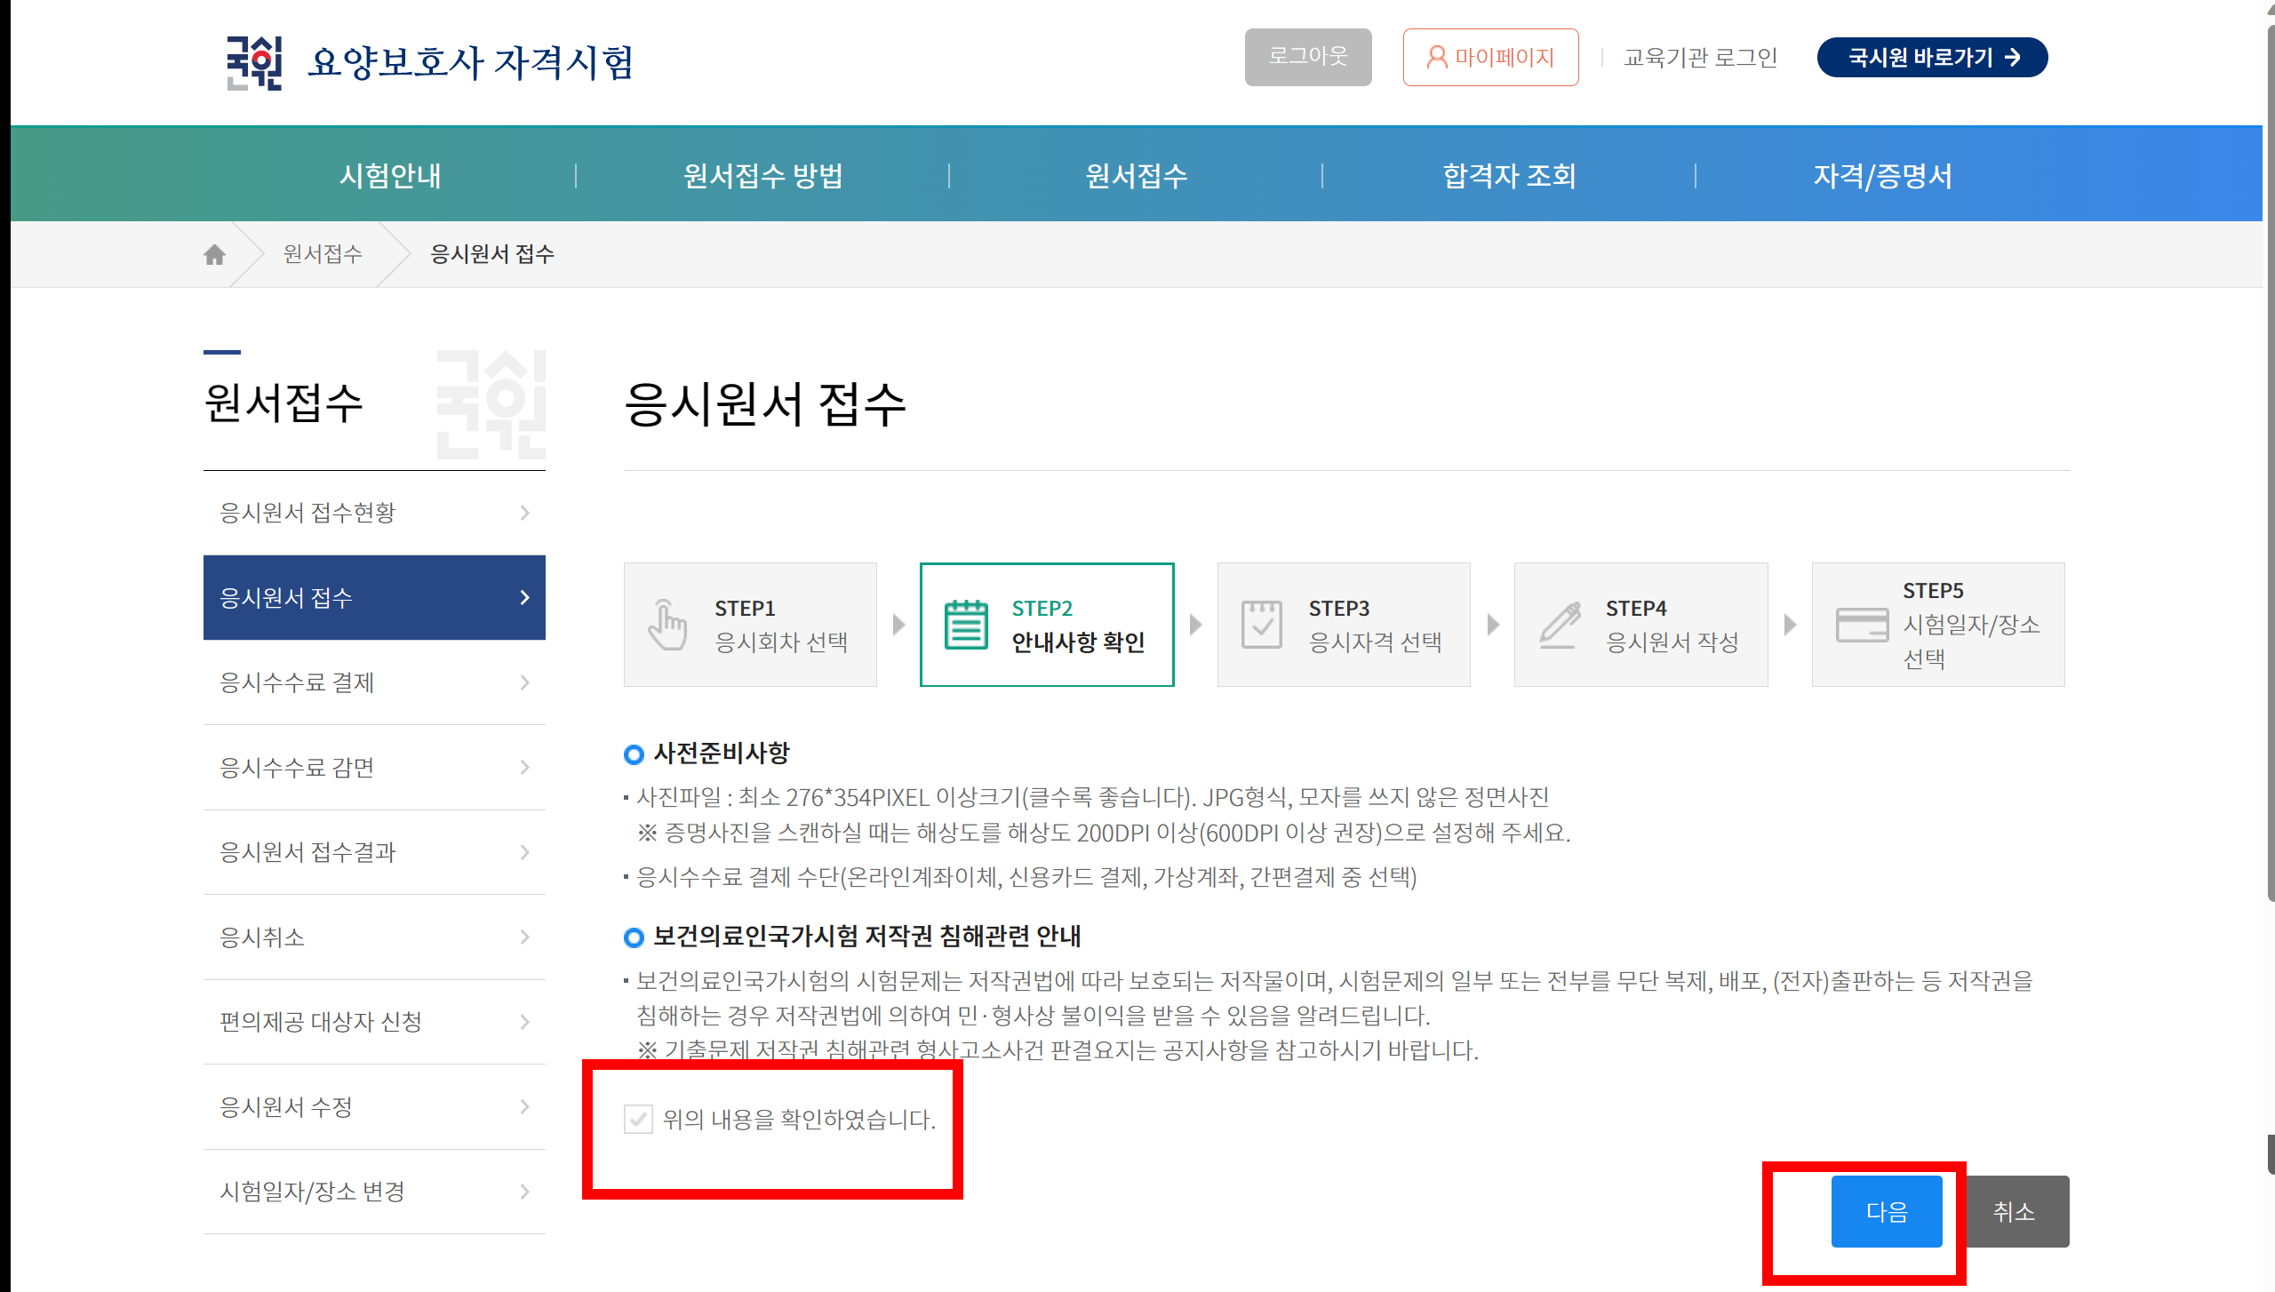Open the 합격자 조회 main menu
2275x1292 pixels.
tap(1509, 175)
